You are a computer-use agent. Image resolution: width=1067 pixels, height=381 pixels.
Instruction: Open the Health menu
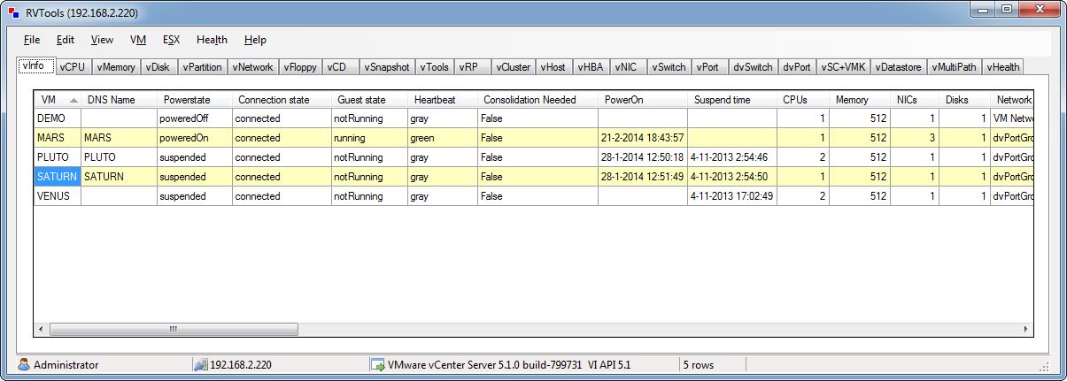pyautogui.click(x=212, y=40)
